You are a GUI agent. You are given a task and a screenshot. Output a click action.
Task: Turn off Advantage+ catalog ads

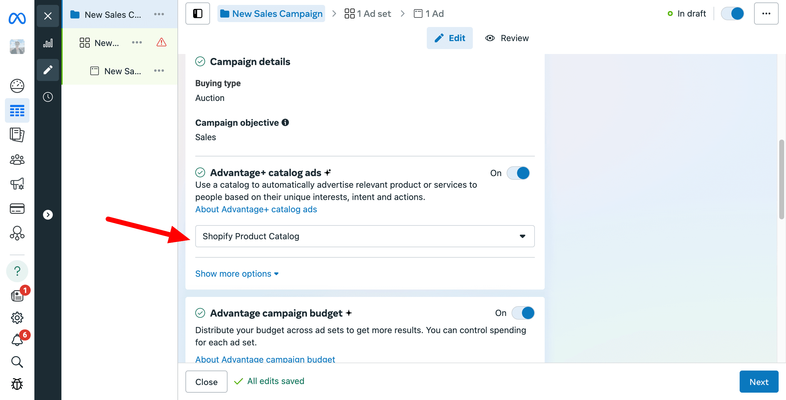[518, 173]
